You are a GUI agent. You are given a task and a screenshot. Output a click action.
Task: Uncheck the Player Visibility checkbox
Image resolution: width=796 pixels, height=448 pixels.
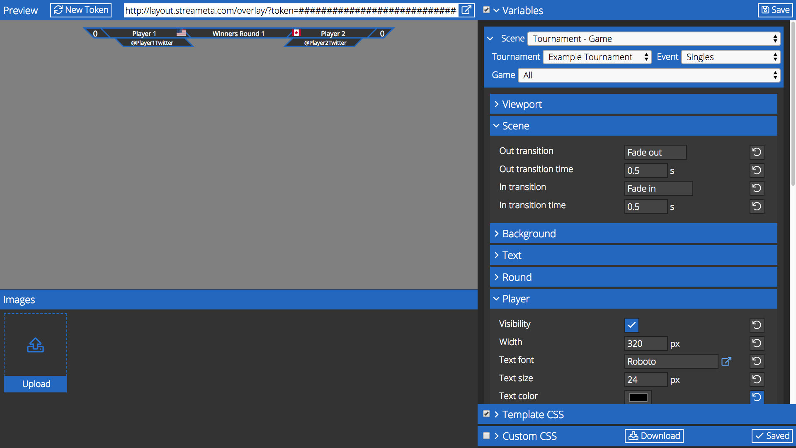(x=631, y=325)
